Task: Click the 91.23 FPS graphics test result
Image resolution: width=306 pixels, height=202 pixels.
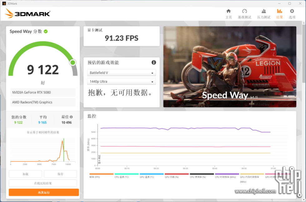Action: 121,38
